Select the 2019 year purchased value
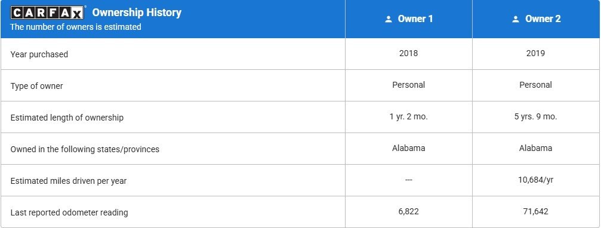This screenshot has height=228, width=601. coord(535,53)
